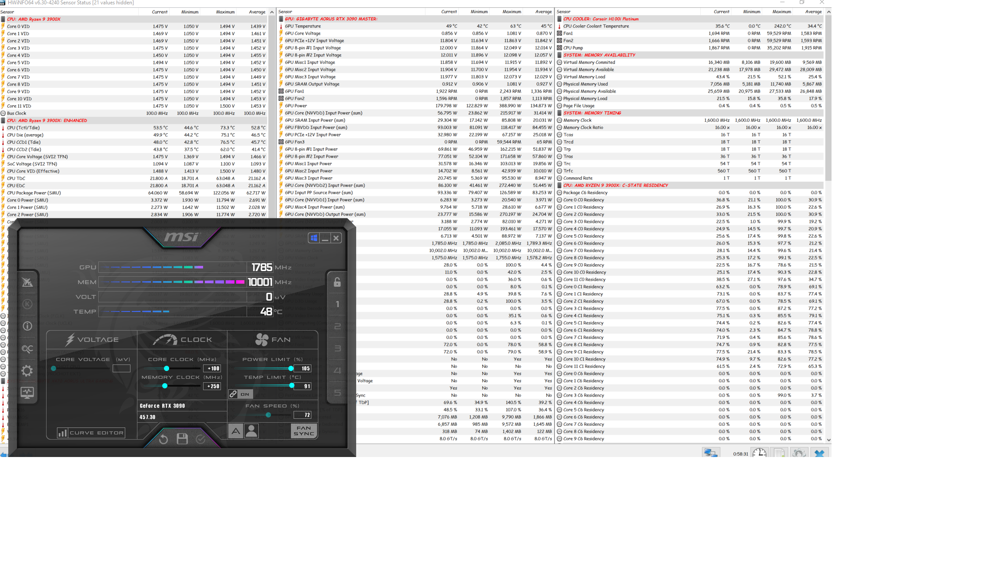Image resolution: width=1002 pixels, height=563 pixels.
Task: Toggle power and temp limit link
Action: pos(233,394)
